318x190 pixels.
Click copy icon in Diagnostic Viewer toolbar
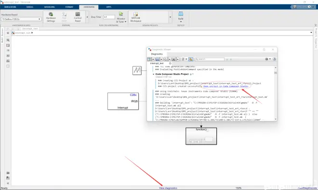165,59
